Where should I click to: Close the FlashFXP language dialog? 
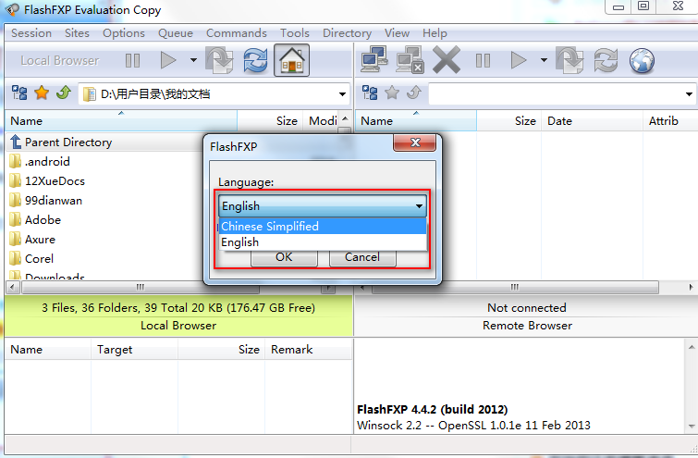pos(414,143)
